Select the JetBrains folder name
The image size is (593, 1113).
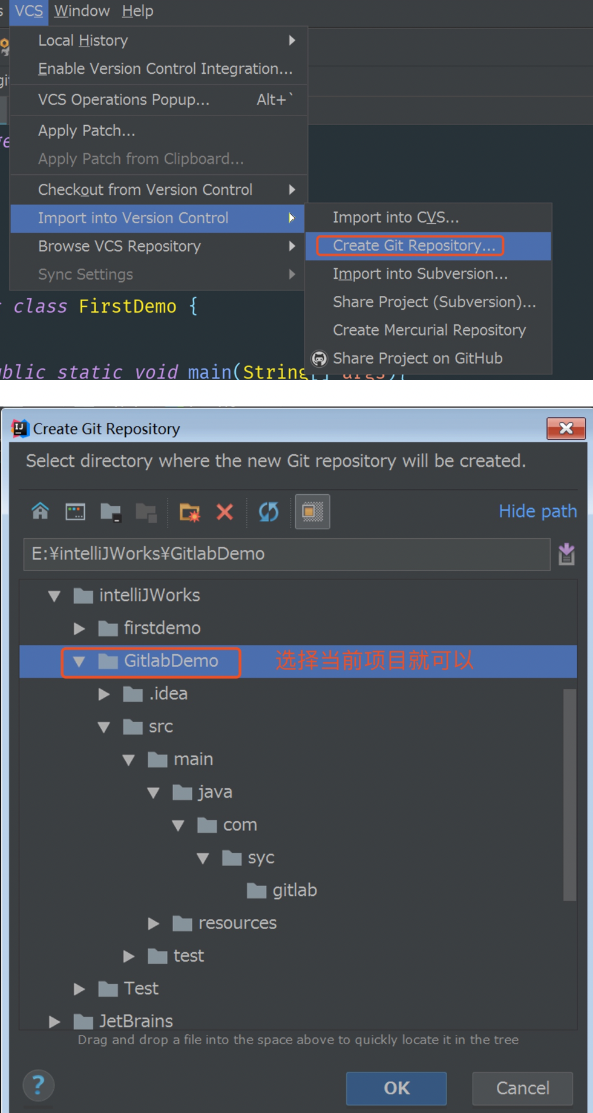(x=136, y=1022)
